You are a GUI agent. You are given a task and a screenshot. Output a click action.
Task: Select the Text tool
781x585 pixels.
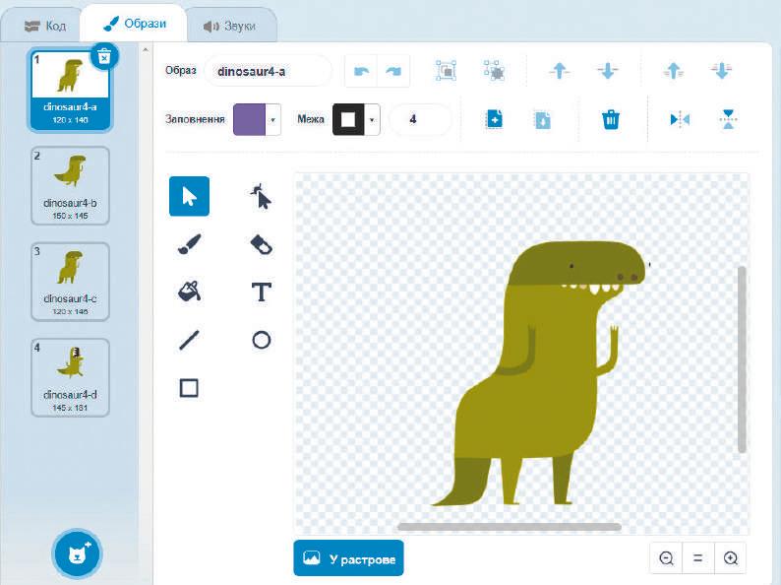tap(261, 292)
